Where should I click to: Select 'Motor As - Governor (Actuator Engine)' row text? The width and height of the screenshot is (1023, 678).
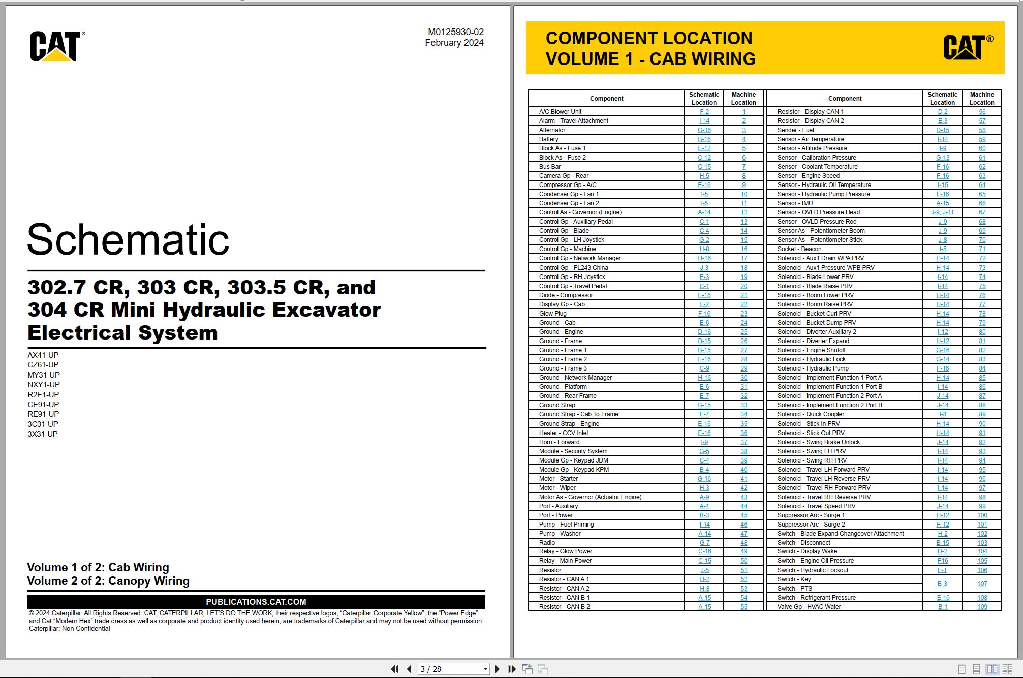[x=590, y=497]
